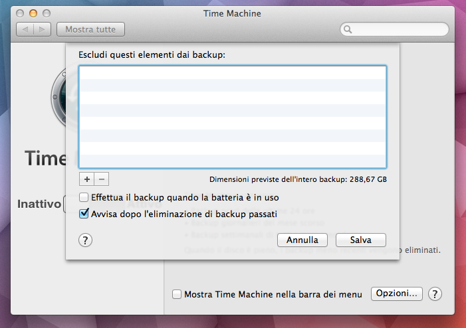Minimize the Time Machine window with the yellow button
Viewport: 466px width, 328px height.
33,13
